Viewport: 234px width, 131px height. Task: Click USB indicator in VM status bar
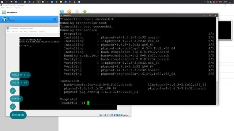click(x=110, y=115)
